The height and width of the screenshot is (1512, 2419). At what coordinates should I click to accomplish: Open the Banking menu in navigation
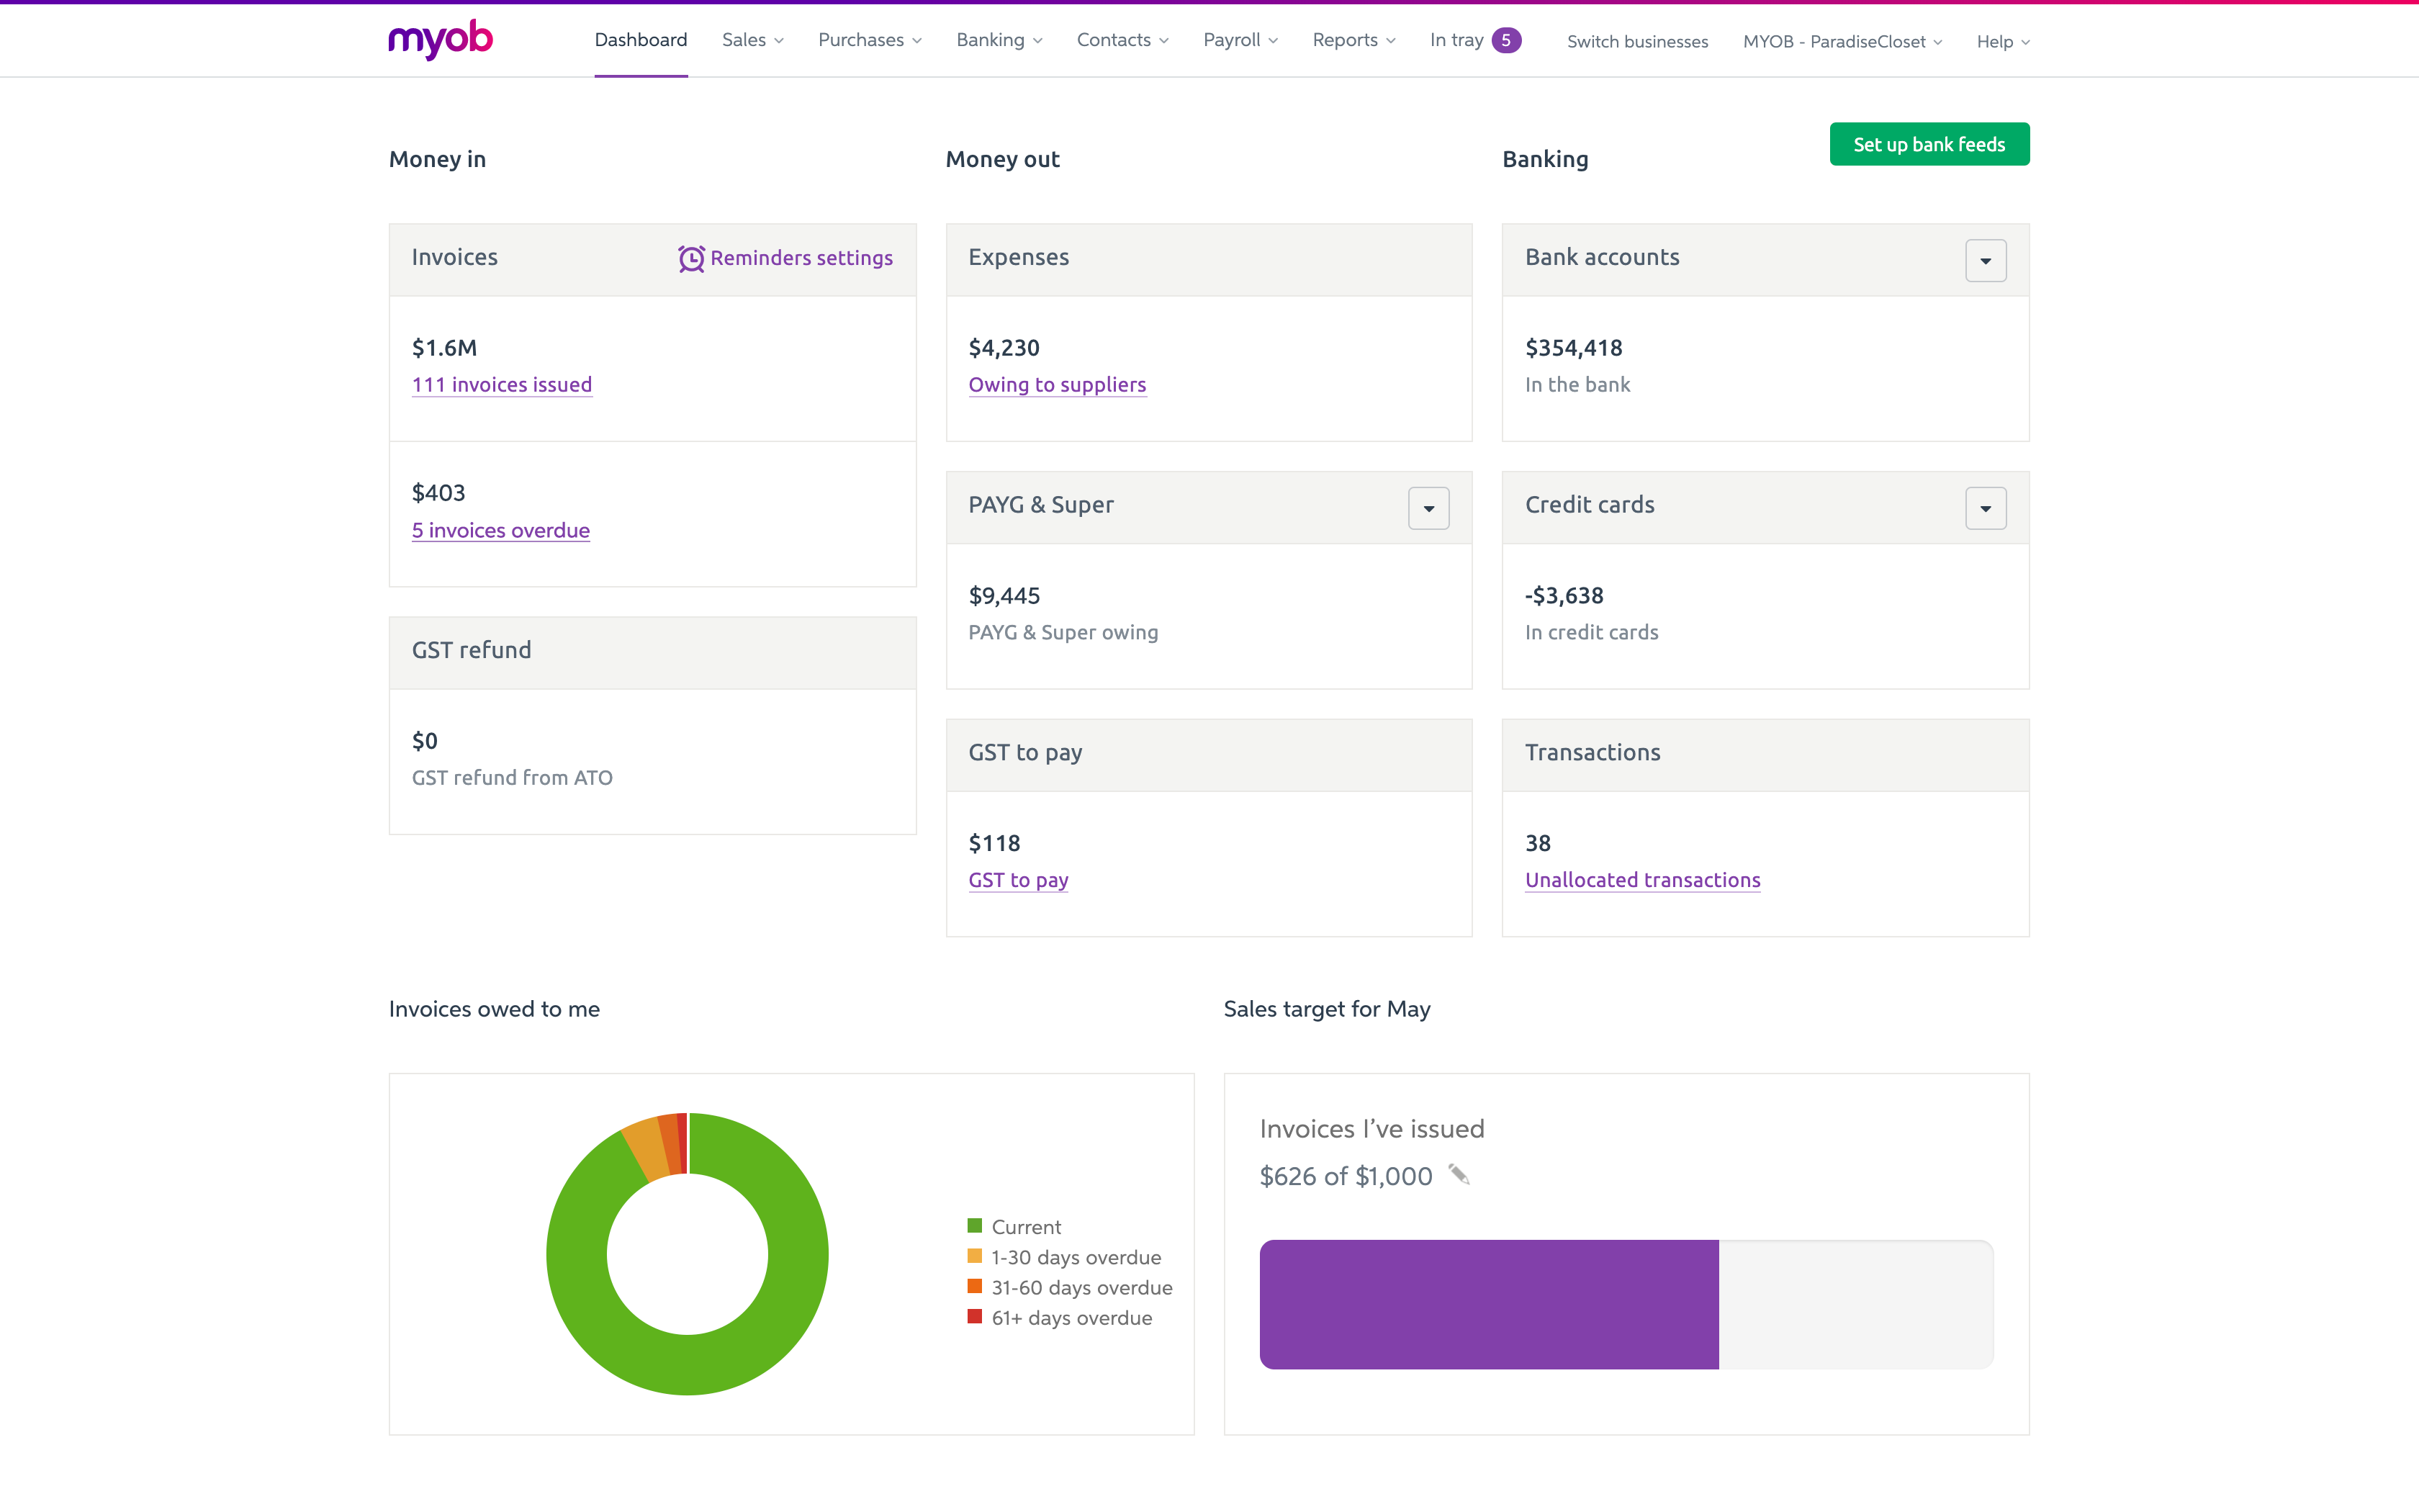[999, 40]
